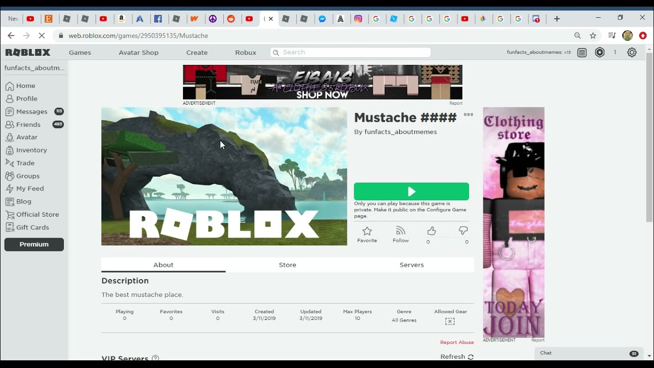This screenshot has width=654, height=368.
Task: Switch to the About tab
Action: [163, 265]
